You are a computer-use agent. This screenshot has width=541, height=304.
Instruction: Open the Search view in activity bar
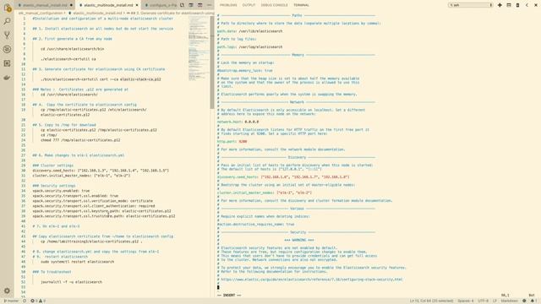click(7, 21)
